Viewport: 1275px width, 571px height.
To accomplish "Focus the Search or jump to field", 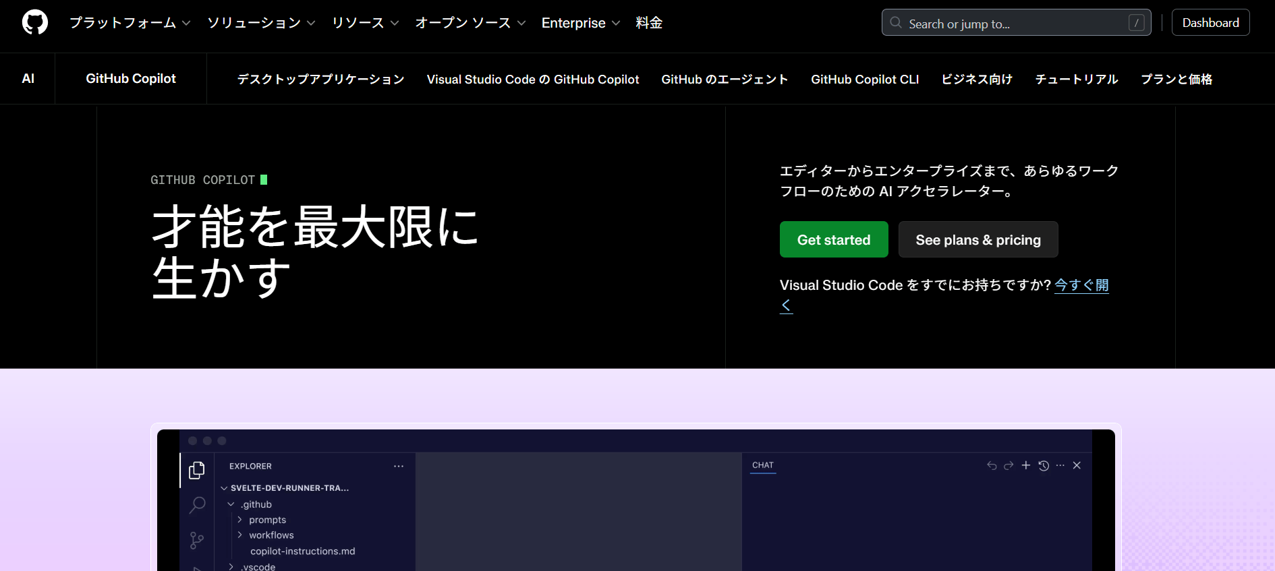I will [x=1016, y=22].
